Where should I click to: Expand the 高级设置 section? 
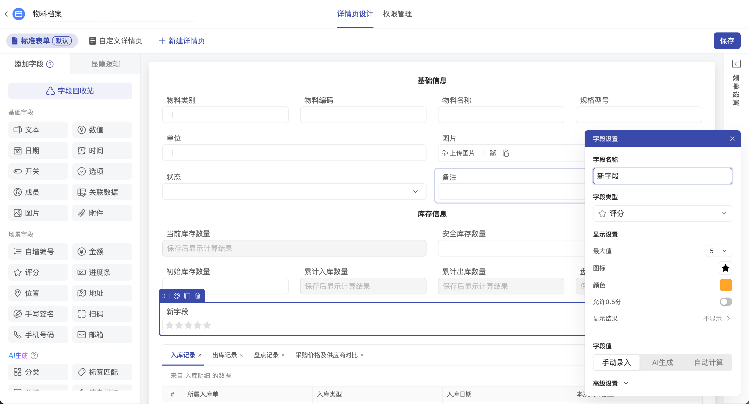(611, 383)
